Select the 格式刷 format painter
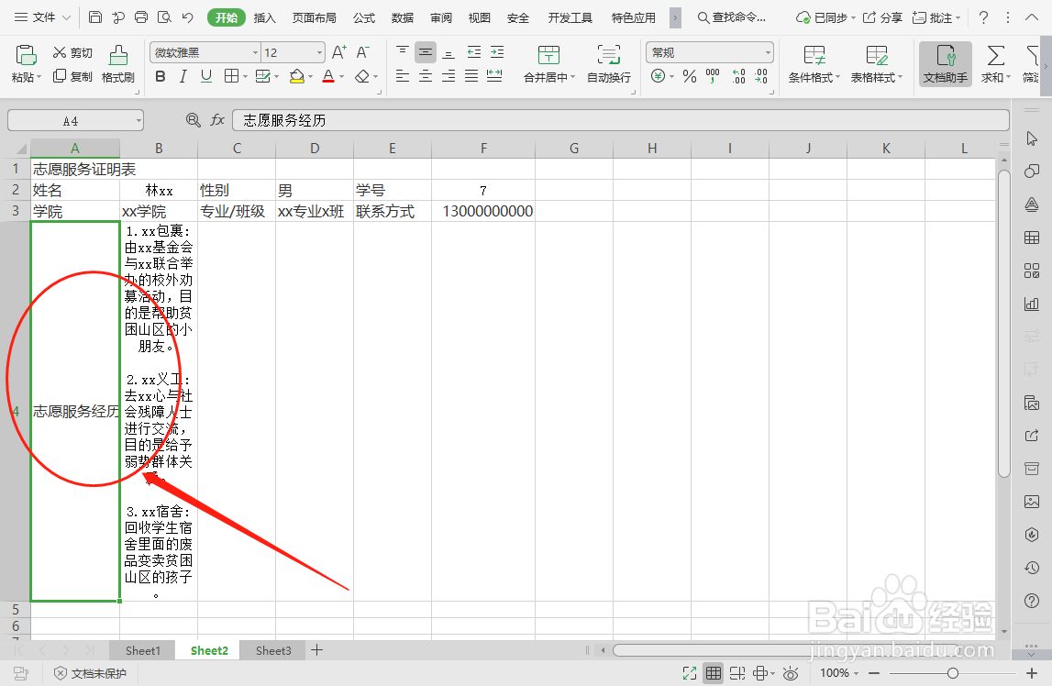This screenshot has width=1052, height=686. 120,64
